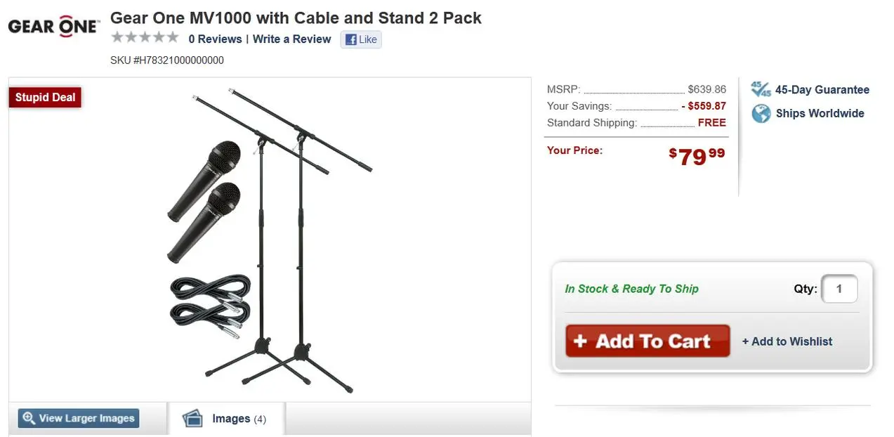Open the 0 Reviews link
Image resolution: width=894 pixels, height=437 pixels.
pos(215,39)
